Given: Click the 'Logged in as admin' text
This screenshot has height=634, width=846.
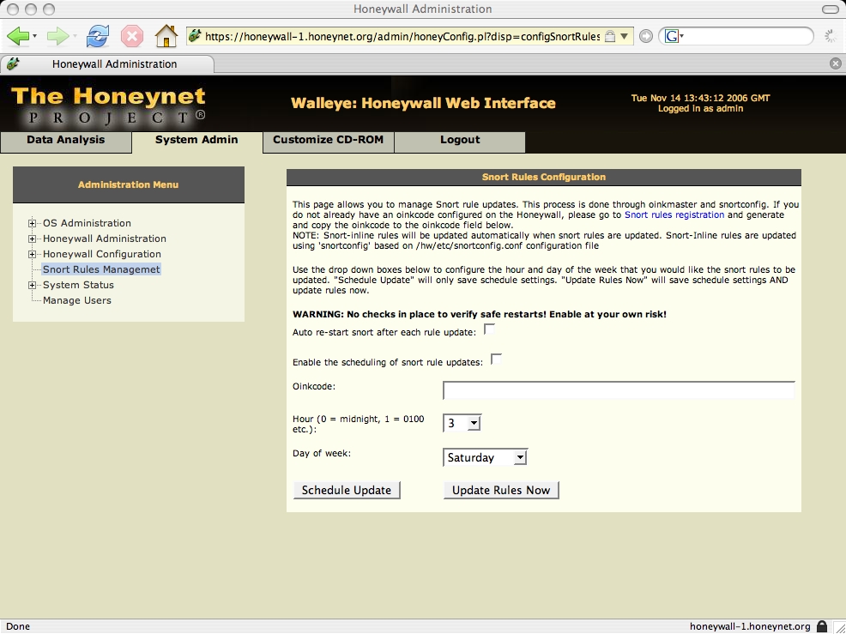Looking at the screenshot, I should (x=700, y=108).
